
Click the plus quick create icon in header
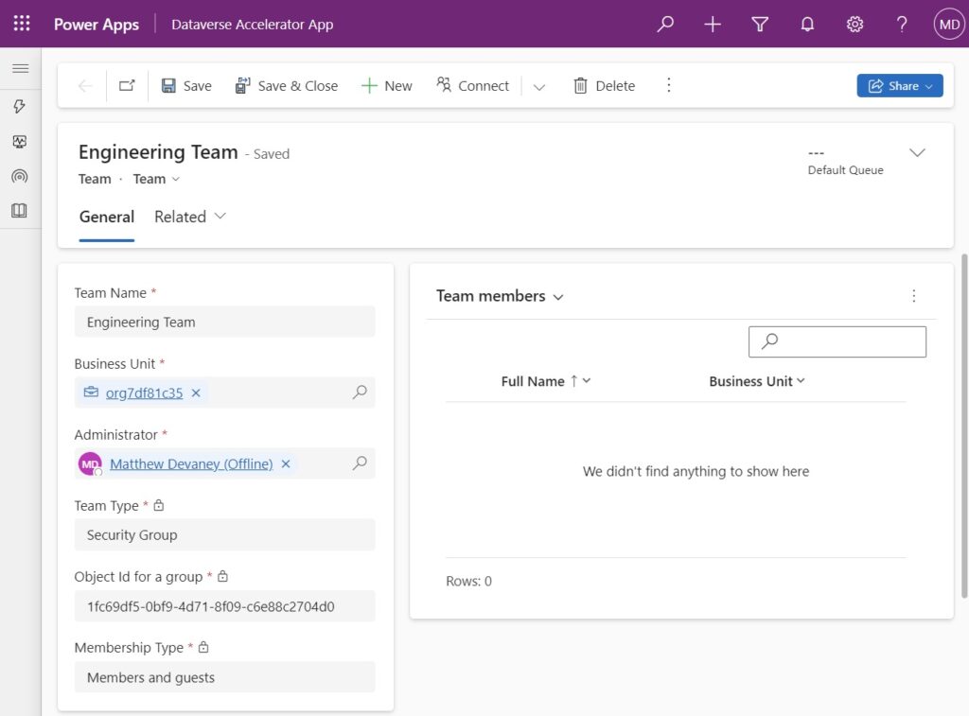coord(713,24)
